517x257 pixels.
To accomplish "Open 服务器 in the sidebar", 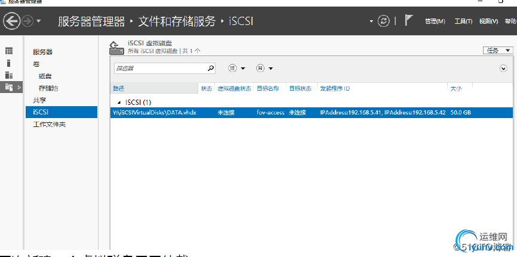I will (x=43, y=52).
